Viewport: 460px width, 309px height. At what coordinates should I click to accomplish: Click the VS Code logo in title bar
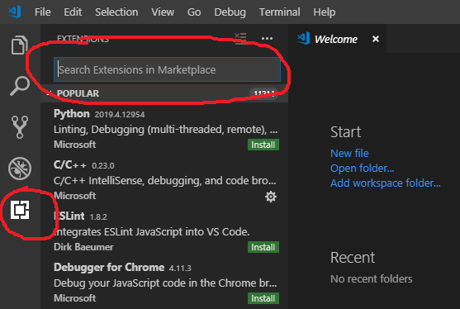pos(14,12)
